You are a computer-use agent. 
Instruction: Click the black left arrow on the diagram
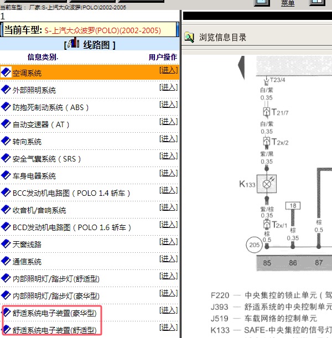(x=241, y=67)
